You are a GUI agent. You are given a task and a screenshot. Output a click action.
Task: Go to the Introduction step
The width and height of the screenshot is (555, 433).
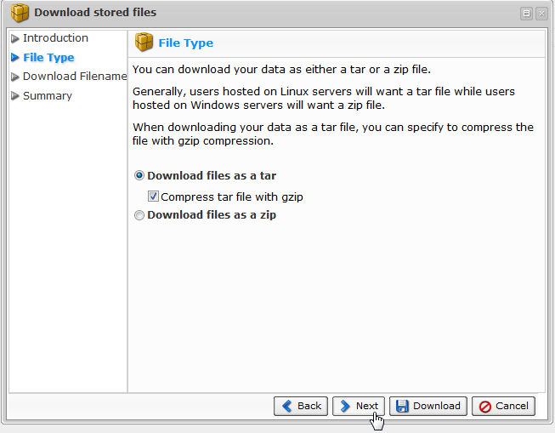(x=55, y=38)
